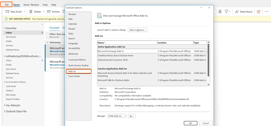Expand the Delete dropdown arrow
Image resolution: width=271 pixels, height=126 pixels.
[44, 12]
